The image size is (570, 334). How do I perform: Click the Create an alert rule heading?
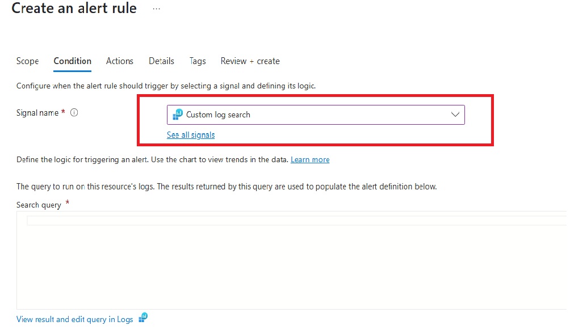pos(74,9)
